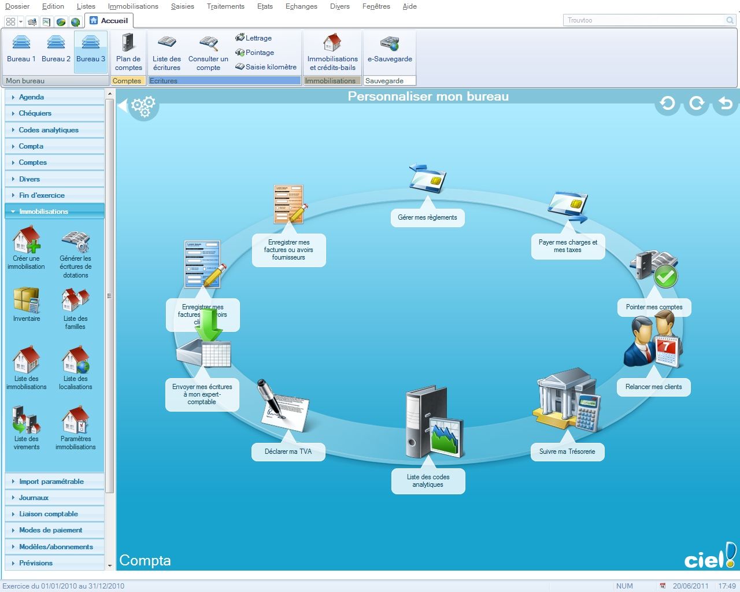The height and width of the screenshot is (592, 740).
Task: Click the Suivre ma Trésorerie bank icon
Action: coord(567,399)
